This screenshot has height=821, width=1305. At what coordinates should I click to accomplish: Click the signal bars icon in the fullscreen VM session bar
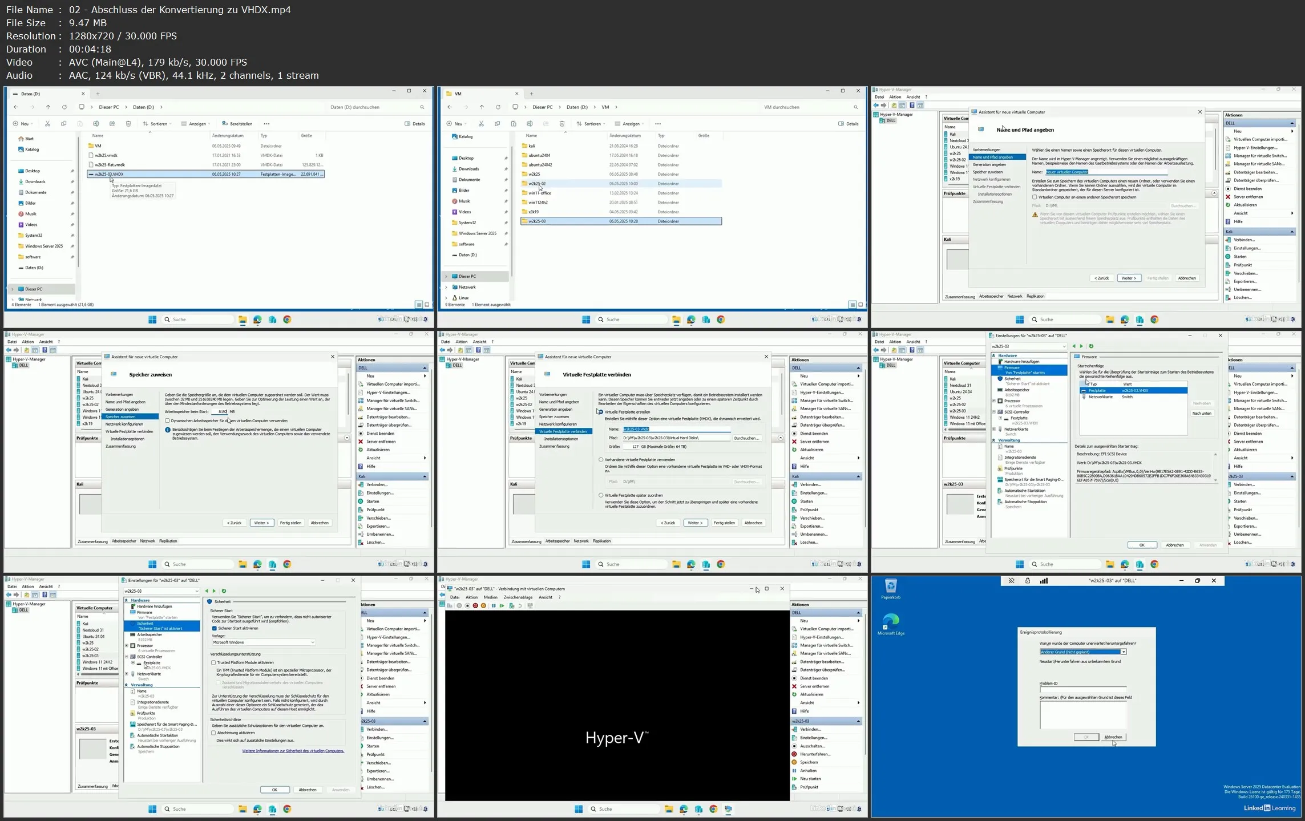[1044, 581]
